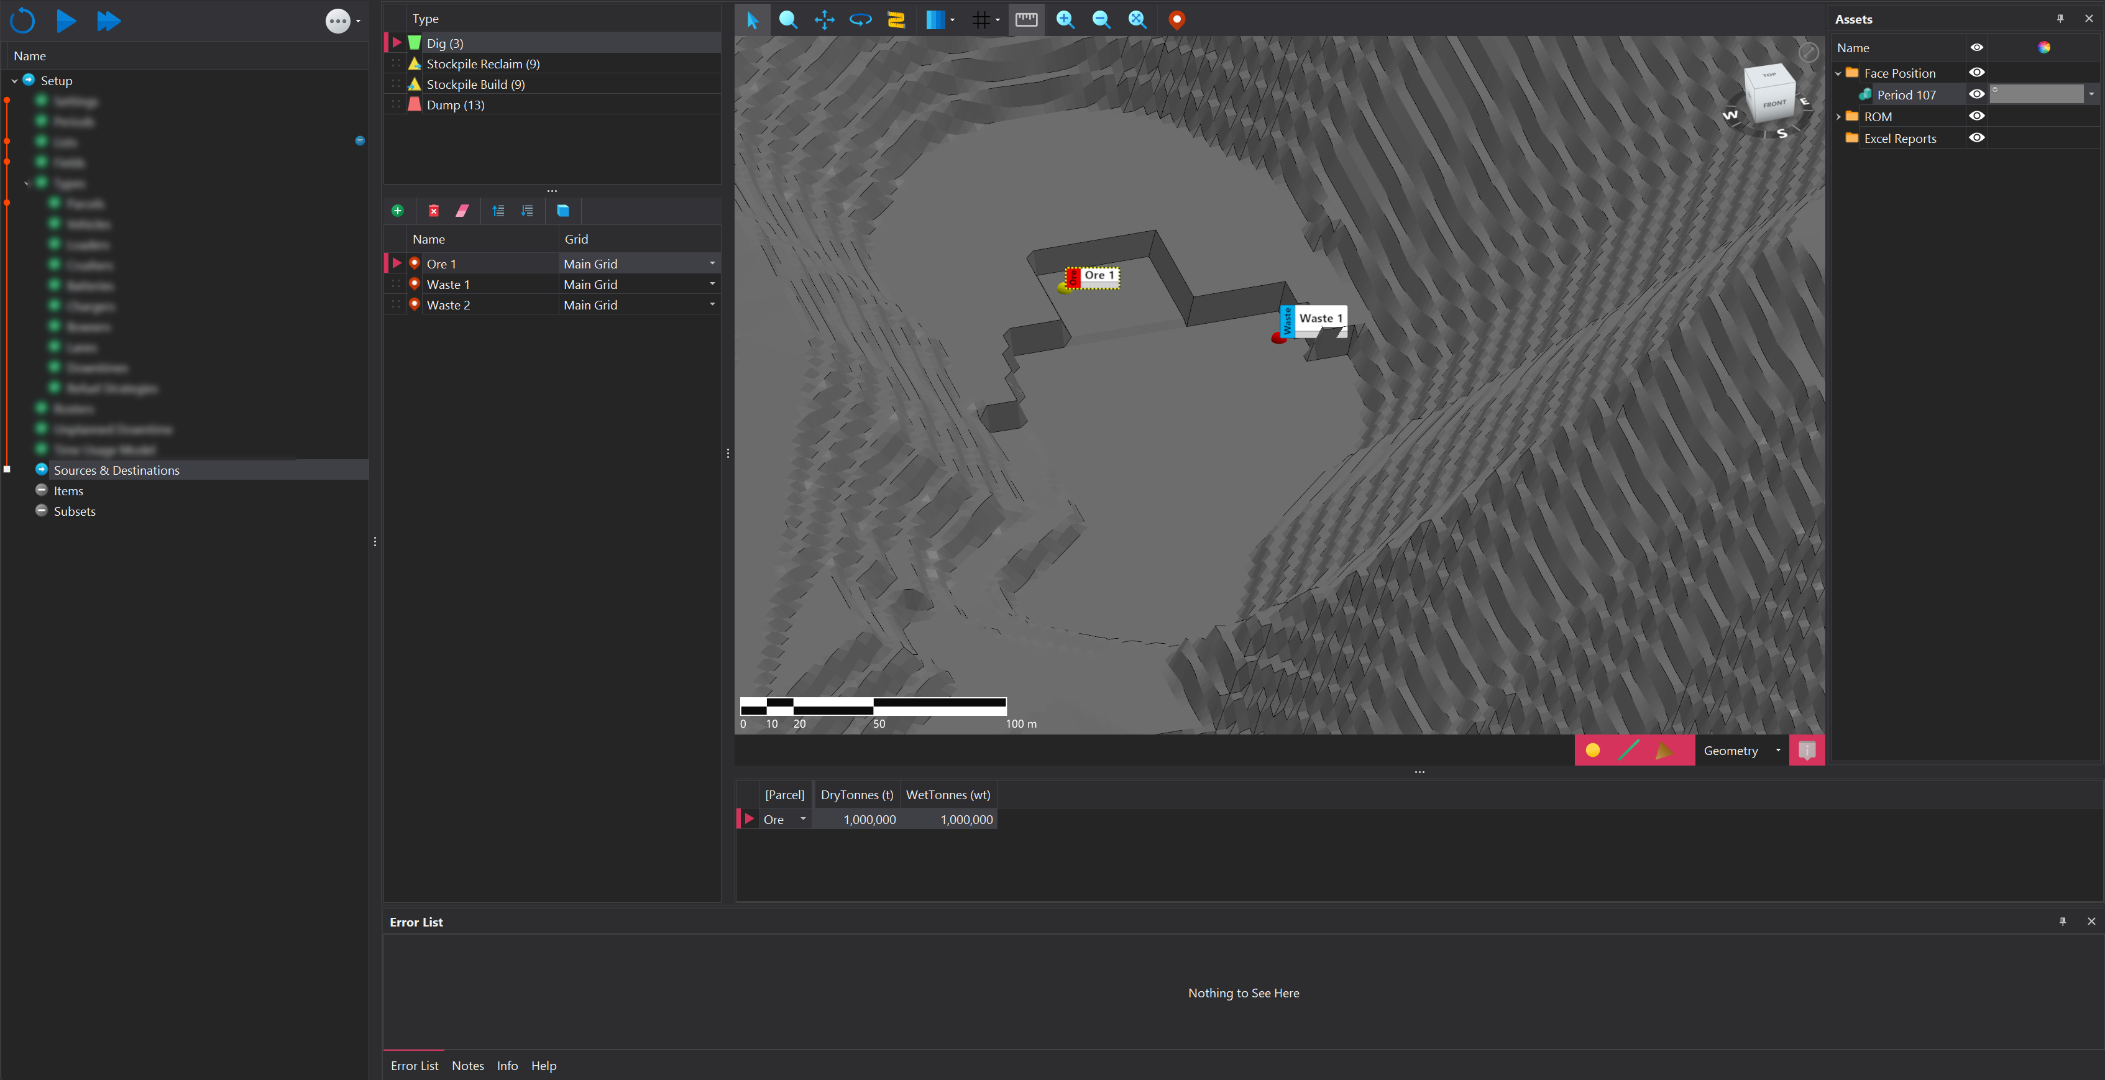Viewport: 2105px width, 1080px height.
Task: Select the Dump (13) type row
Action: tap(455, 104)
